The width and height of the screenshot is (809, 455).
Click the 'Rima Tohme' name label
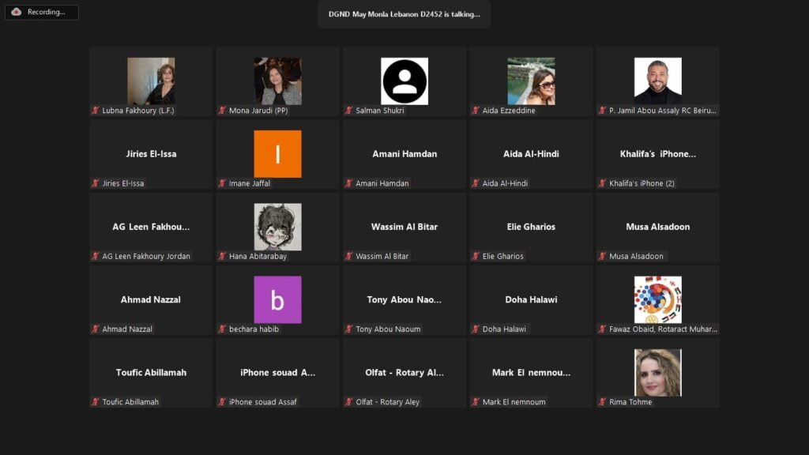point(630,402)
